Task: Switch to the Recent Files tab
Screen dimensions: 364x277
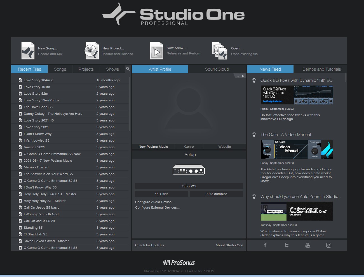Action: [29, 69]
